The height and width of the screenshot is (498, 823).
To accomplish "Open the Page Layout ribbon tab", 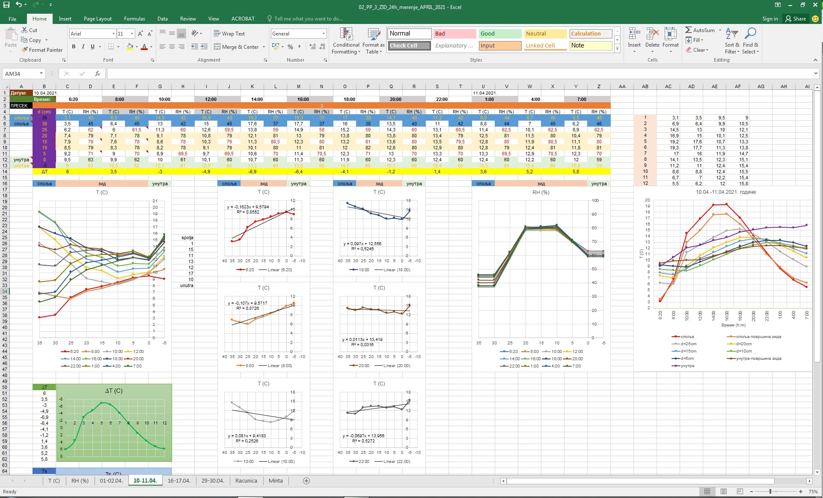I will (x=98, y=19).
